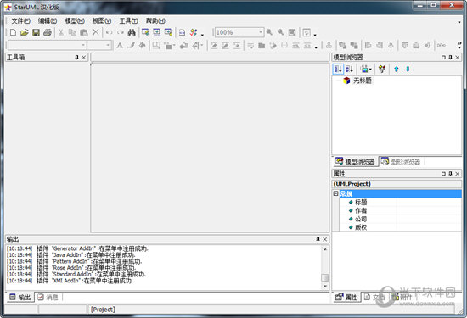Pin the 输出 output panel
Viewport: 467px width, 318px height.
tap(318, 239)
